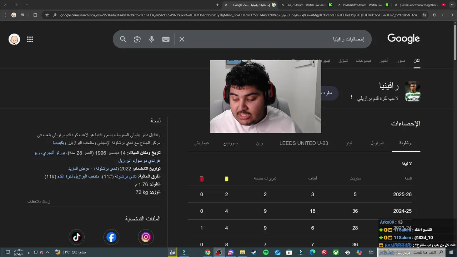This screenshot has width=457, height=257.
Task: Bookmark this page with the star
Action: [47, 15]
